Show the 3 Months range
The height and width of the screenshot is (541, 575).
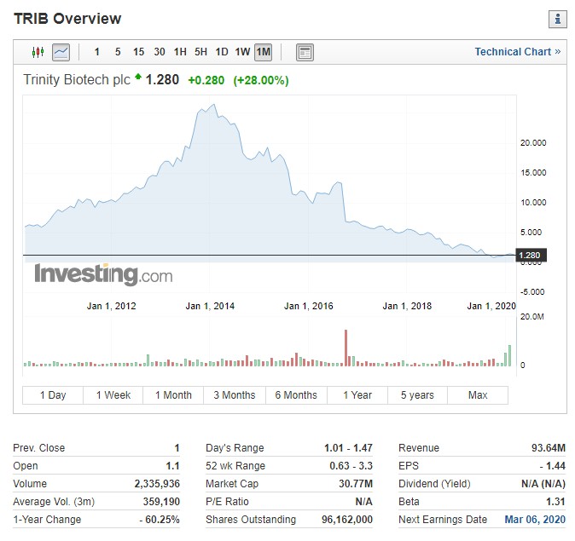(235, 395)
